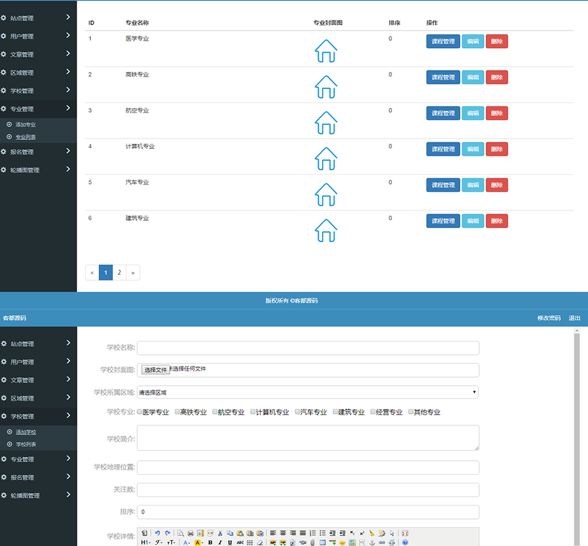The height and width of the screenshot is (546, 588).
Task: Delete the 建筑专业 row
Action: coord(497,221)
